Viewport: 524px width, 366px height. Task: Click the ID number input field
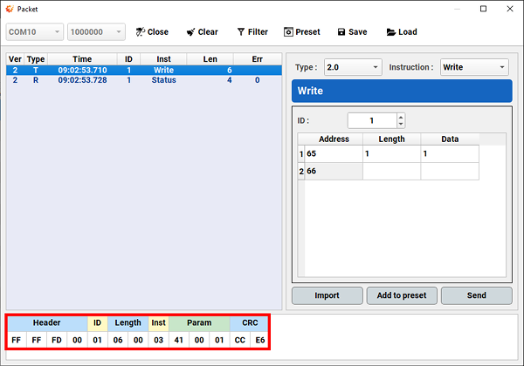(x=370, y=121)
